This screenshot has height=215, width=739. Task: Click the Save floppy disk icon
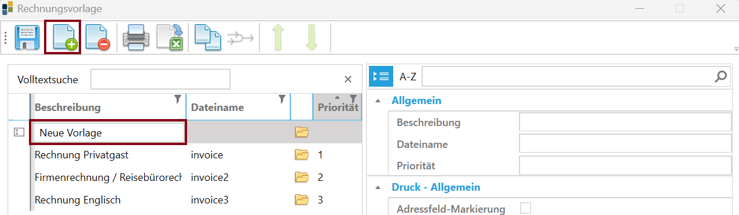pos(27,38)
